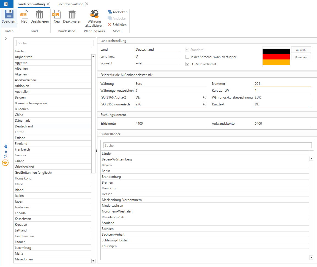317x267 pixels.
Task: Select Frankreich in the Länder list
Action: tap(23, 149)
